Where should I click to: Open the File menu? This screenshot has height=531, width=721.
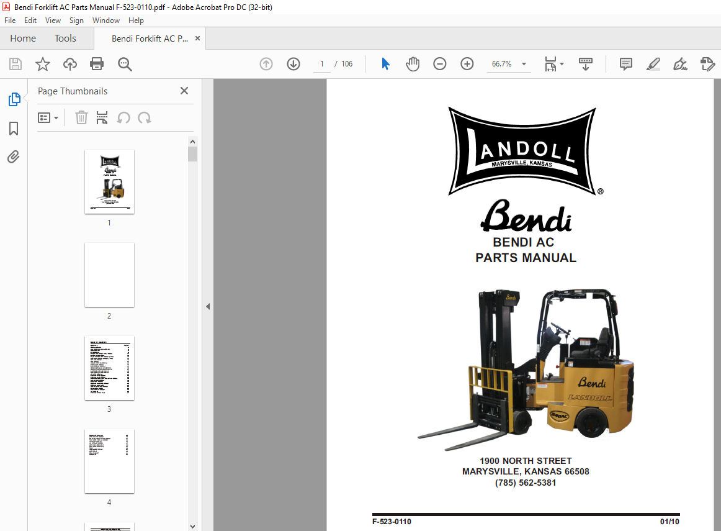pyautogui.click(x=10, y=20)
